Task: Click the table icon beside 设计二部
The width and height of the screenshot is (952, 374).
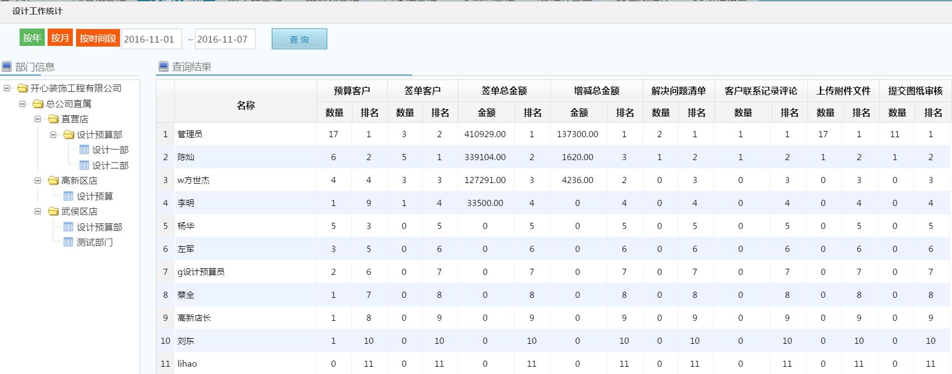Action: (84, 165)
